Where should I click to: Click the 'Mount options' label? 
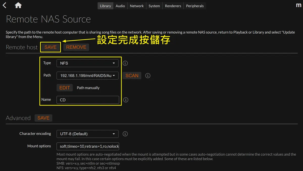coord(39,146)
